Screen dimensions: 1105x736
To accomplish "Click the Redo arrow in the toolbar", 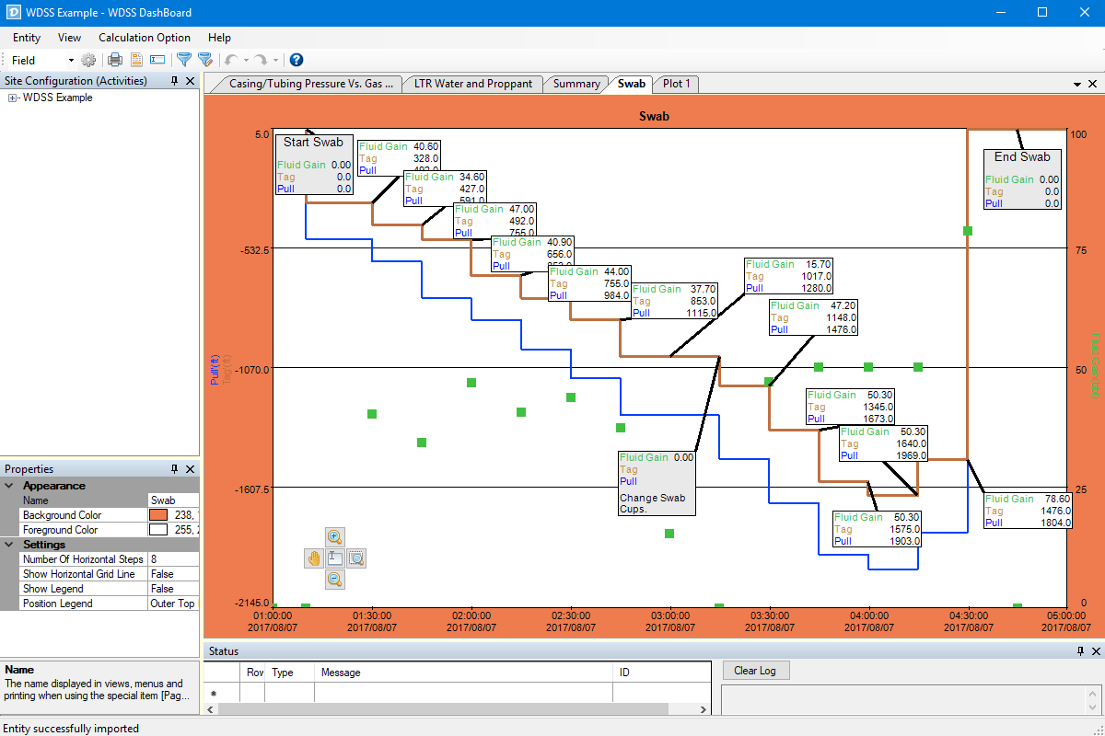I will tap(261, 60).
